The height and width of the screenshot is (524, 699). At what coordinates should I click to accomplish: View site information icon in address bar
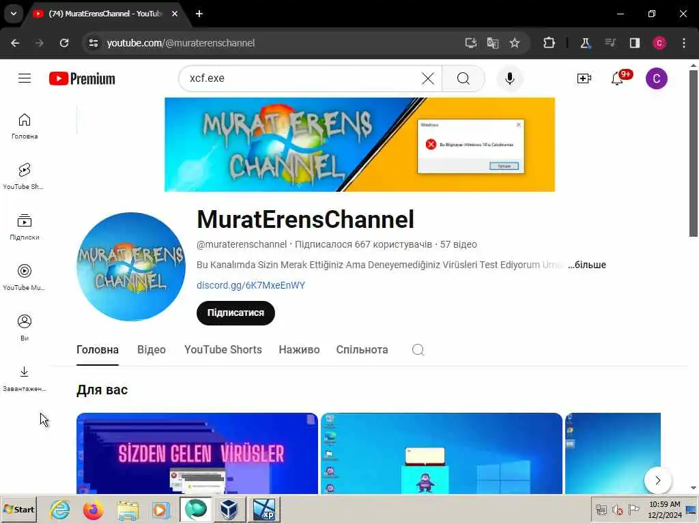point(93,43)
